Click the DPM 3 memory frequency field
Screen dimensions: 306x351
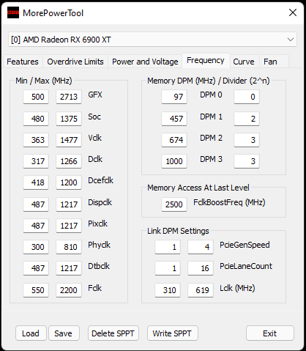click(x=174, y=161)
